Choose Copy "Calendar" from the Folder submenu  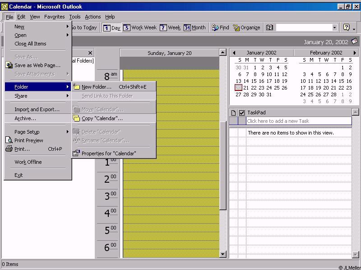(x=102, y=118)
